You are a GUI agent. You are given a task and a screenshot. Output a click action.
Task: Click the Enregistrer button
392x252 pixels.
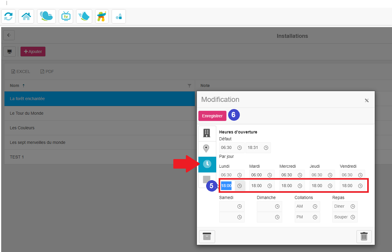click(212, 116)
